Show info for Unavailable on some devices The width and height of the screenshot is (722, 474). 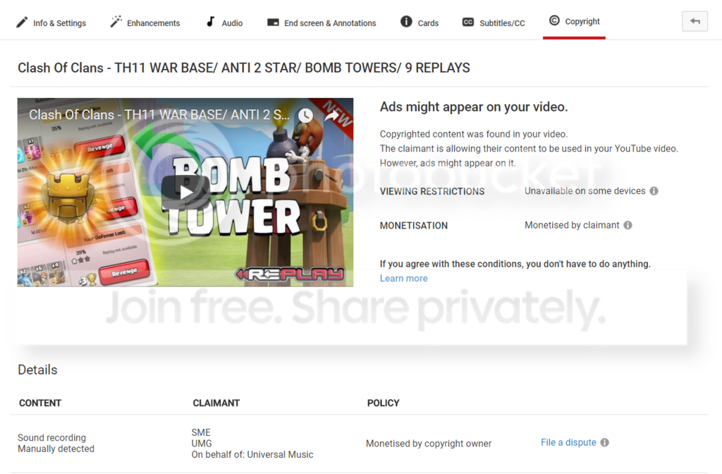pyautogui.click(x=654, y=191)
